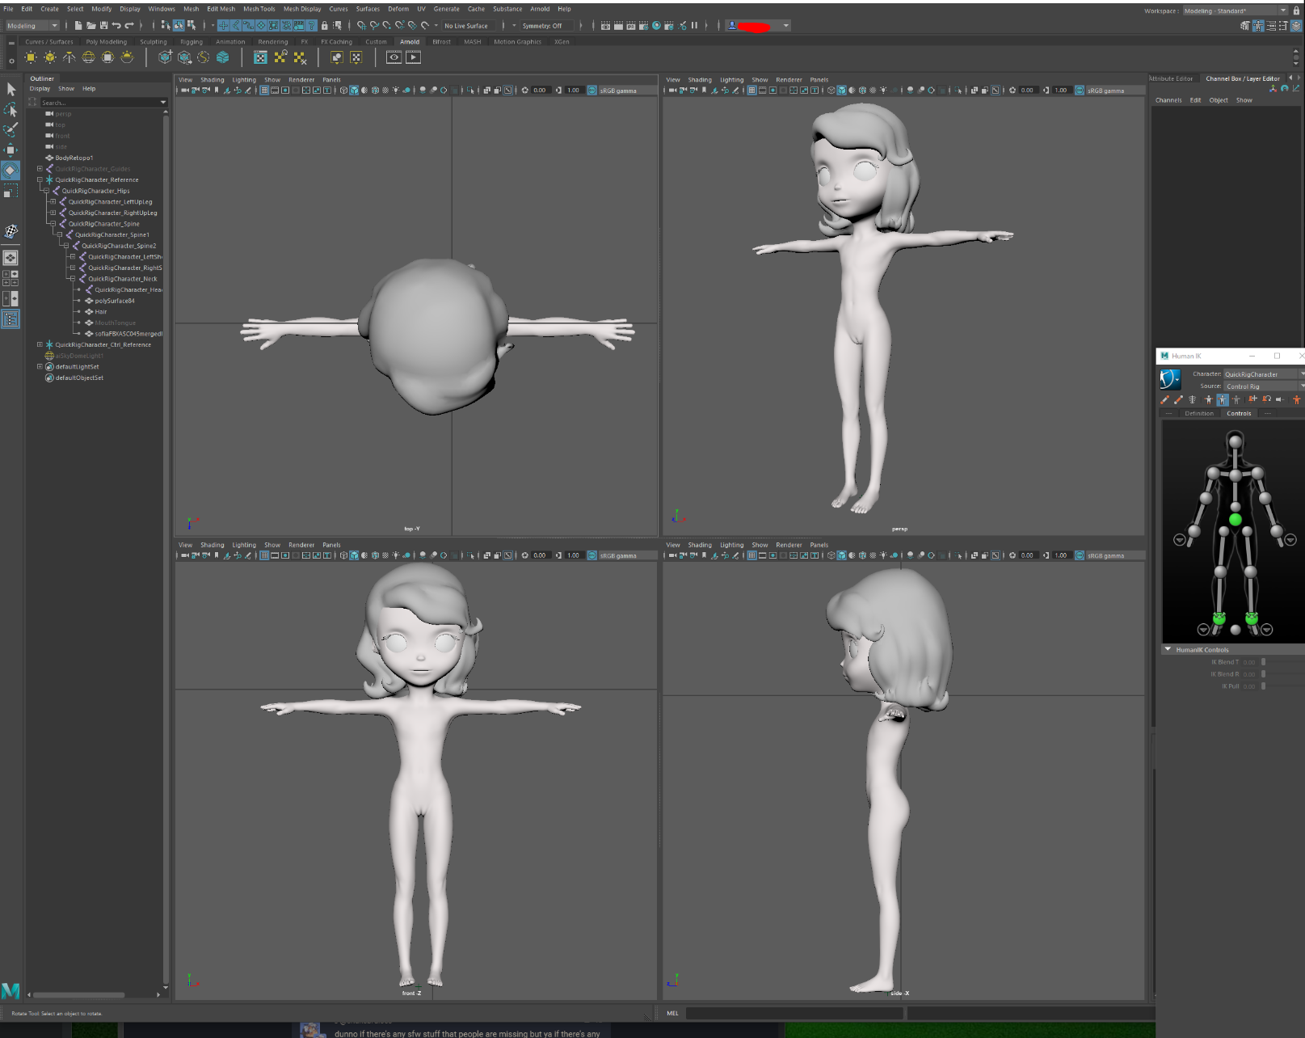Choose the Paint Selection tool
This screenshot has width=1305, height=1038.
pos(11,130)
